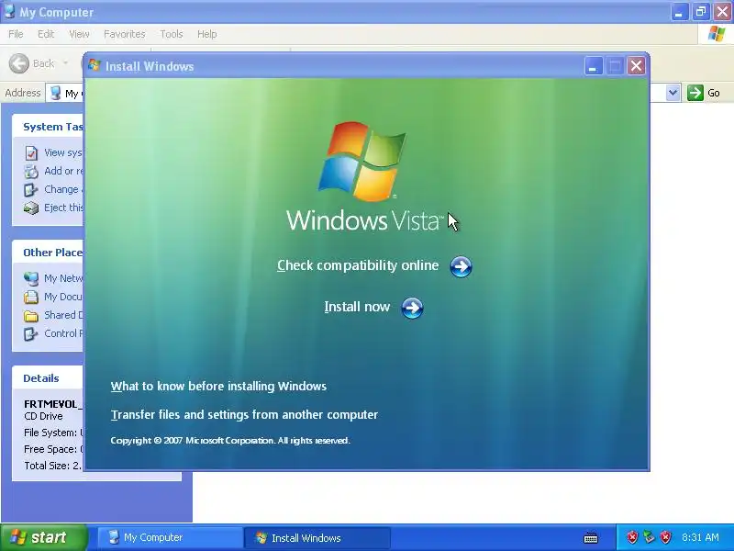Viewport: 734px width, 551px height.
Task: Open the Favorites menu in My Computer
Action: click(x=125, y=34)
